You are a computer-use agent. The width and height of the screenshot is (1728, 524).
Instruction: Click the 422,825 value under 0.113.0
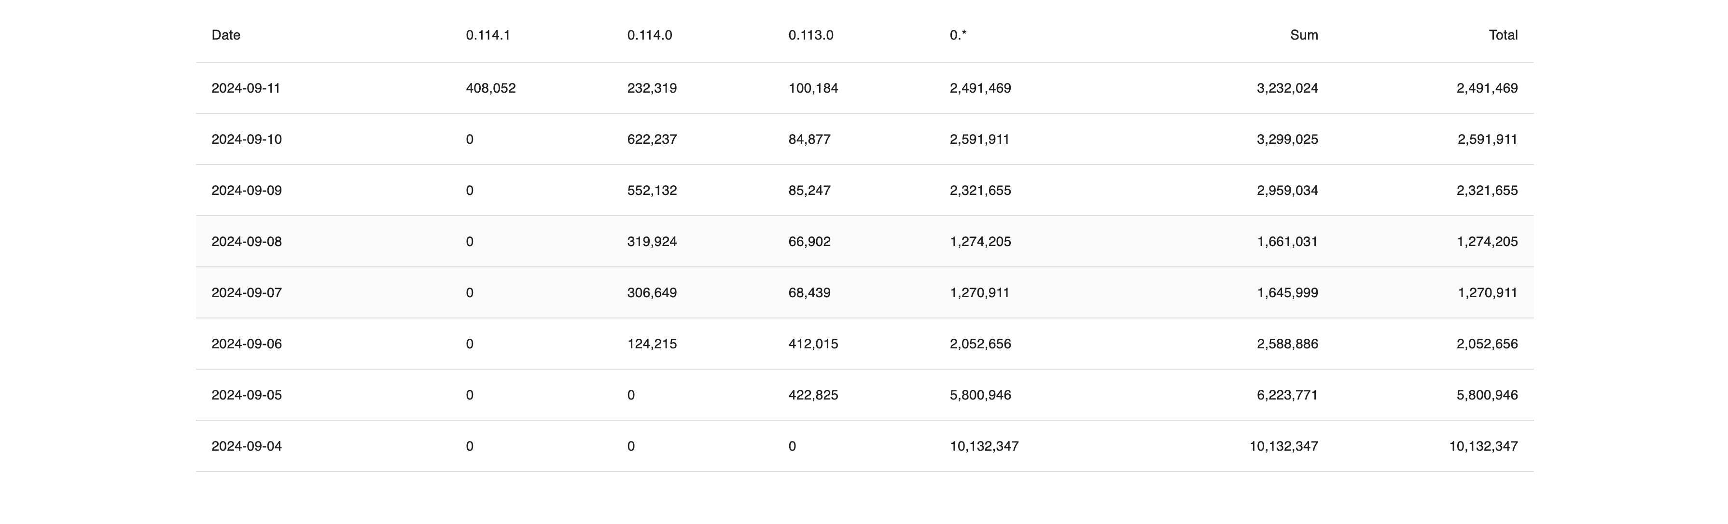(x=813, y=395)
